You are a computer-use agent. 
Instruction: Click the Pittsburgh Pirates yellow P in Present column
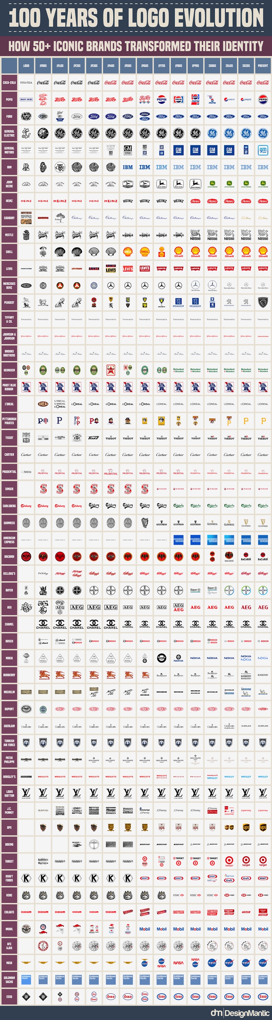tap(263, 421)
